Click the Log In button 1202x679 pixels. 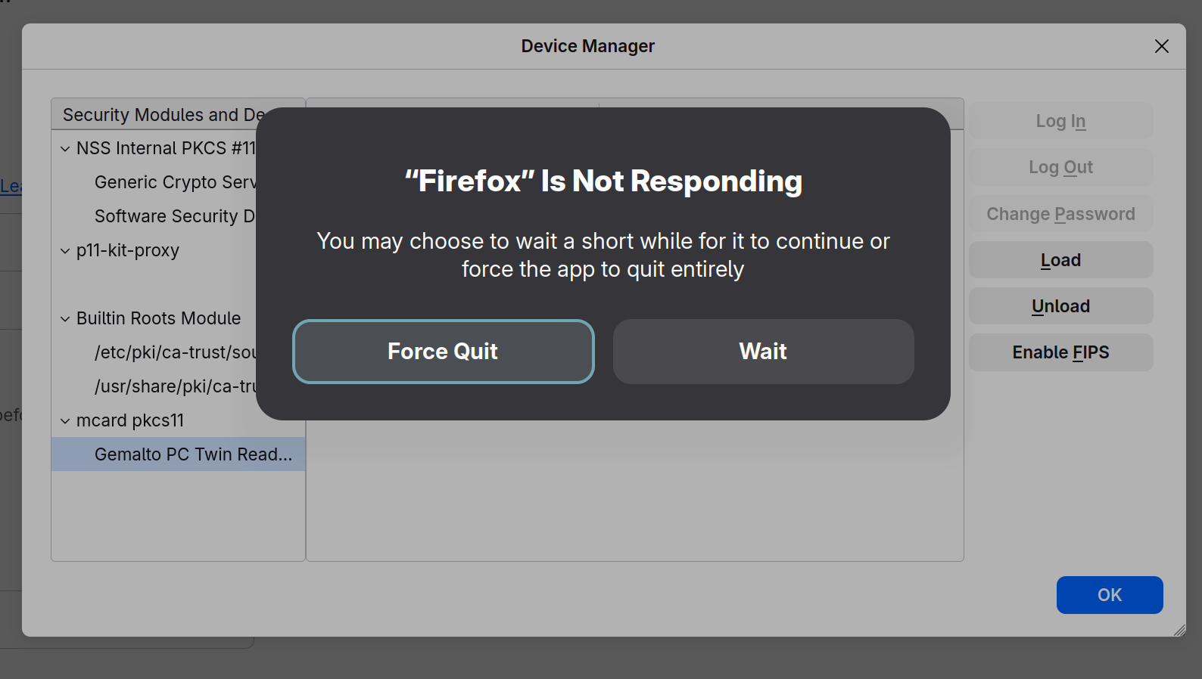point(1060,121)
